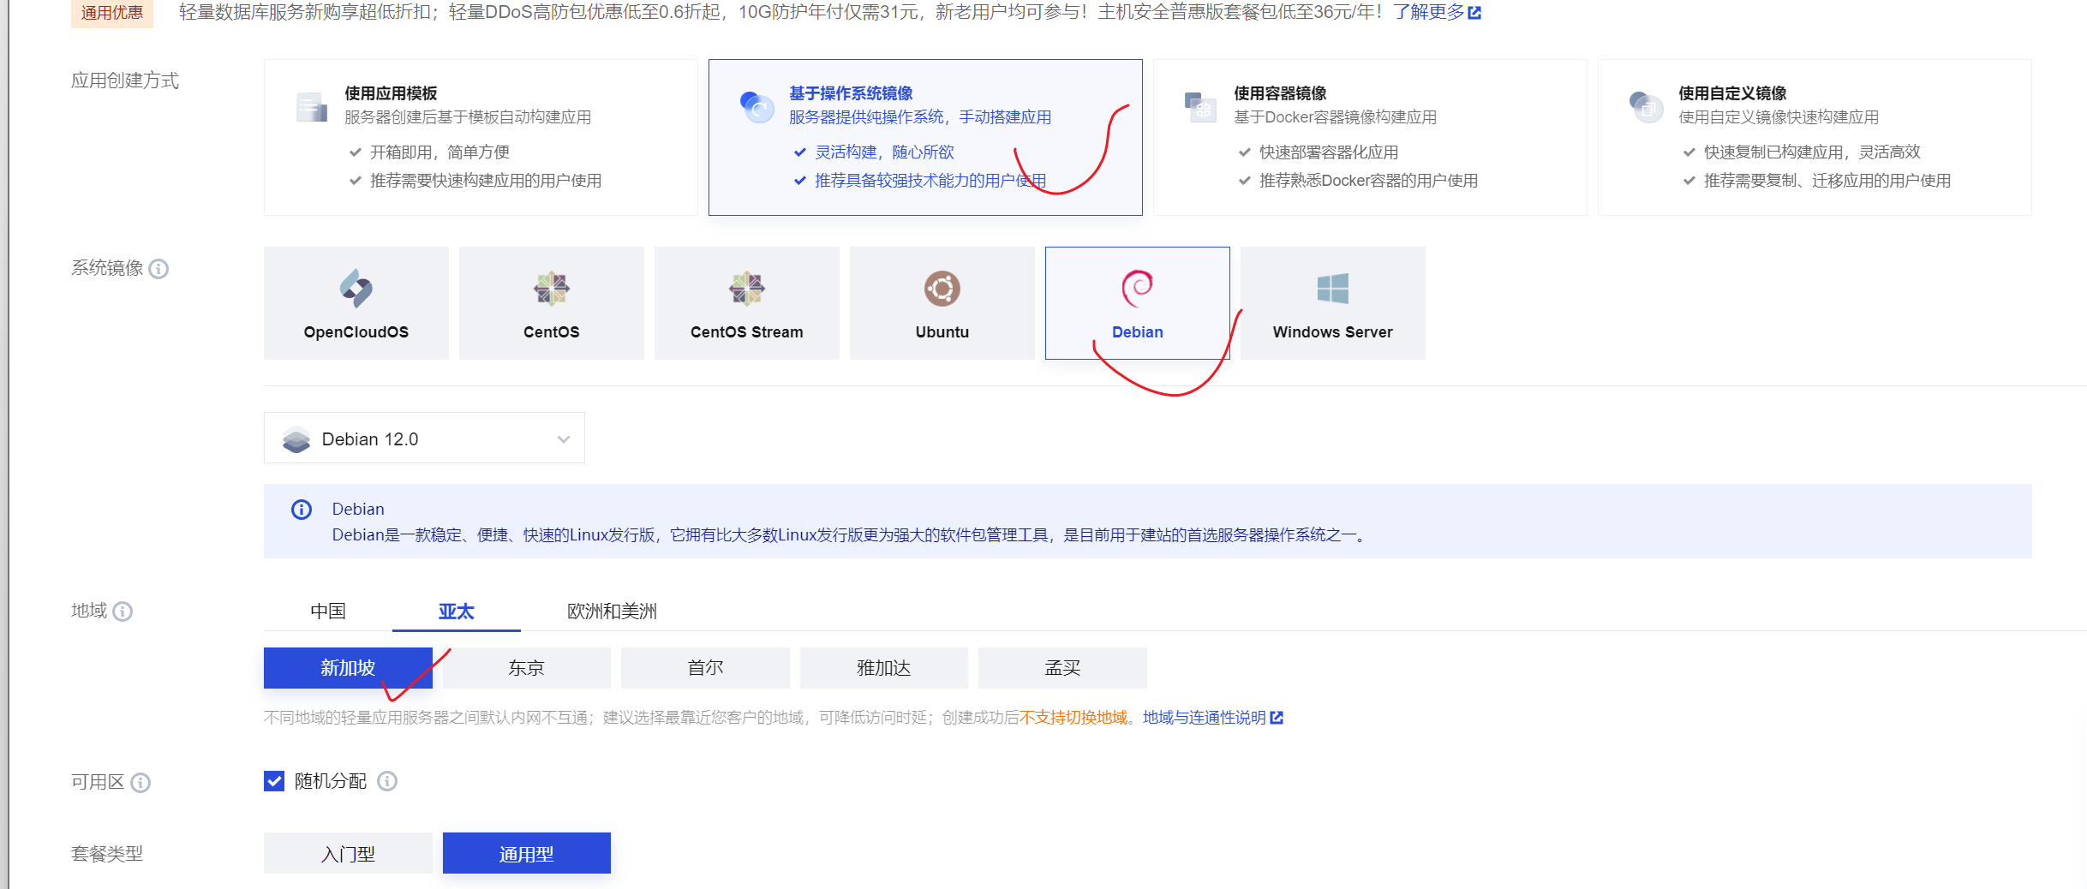
Task: Click the 通用优惠 promotion tag
Action: click(x=112, y=13)
